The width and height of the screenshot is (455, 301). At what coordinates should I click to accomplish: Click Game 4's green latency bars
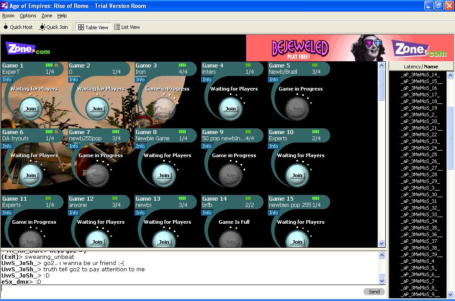pos(248,65)
